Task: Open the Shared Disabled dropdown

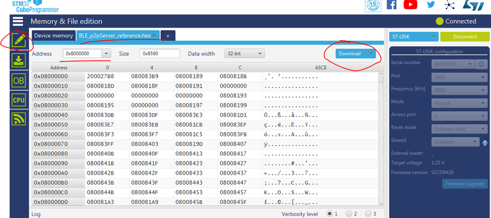Action: pos(456,142)
